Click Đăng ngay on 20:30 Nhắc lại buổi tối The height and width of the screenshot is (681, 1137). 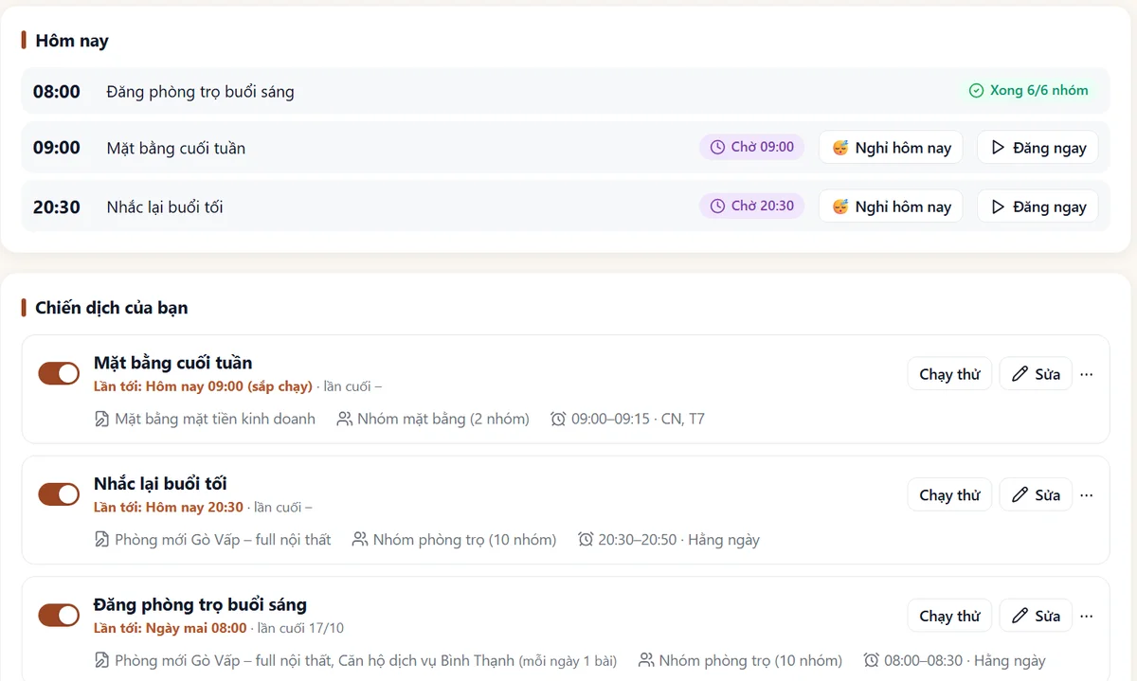1038,206
